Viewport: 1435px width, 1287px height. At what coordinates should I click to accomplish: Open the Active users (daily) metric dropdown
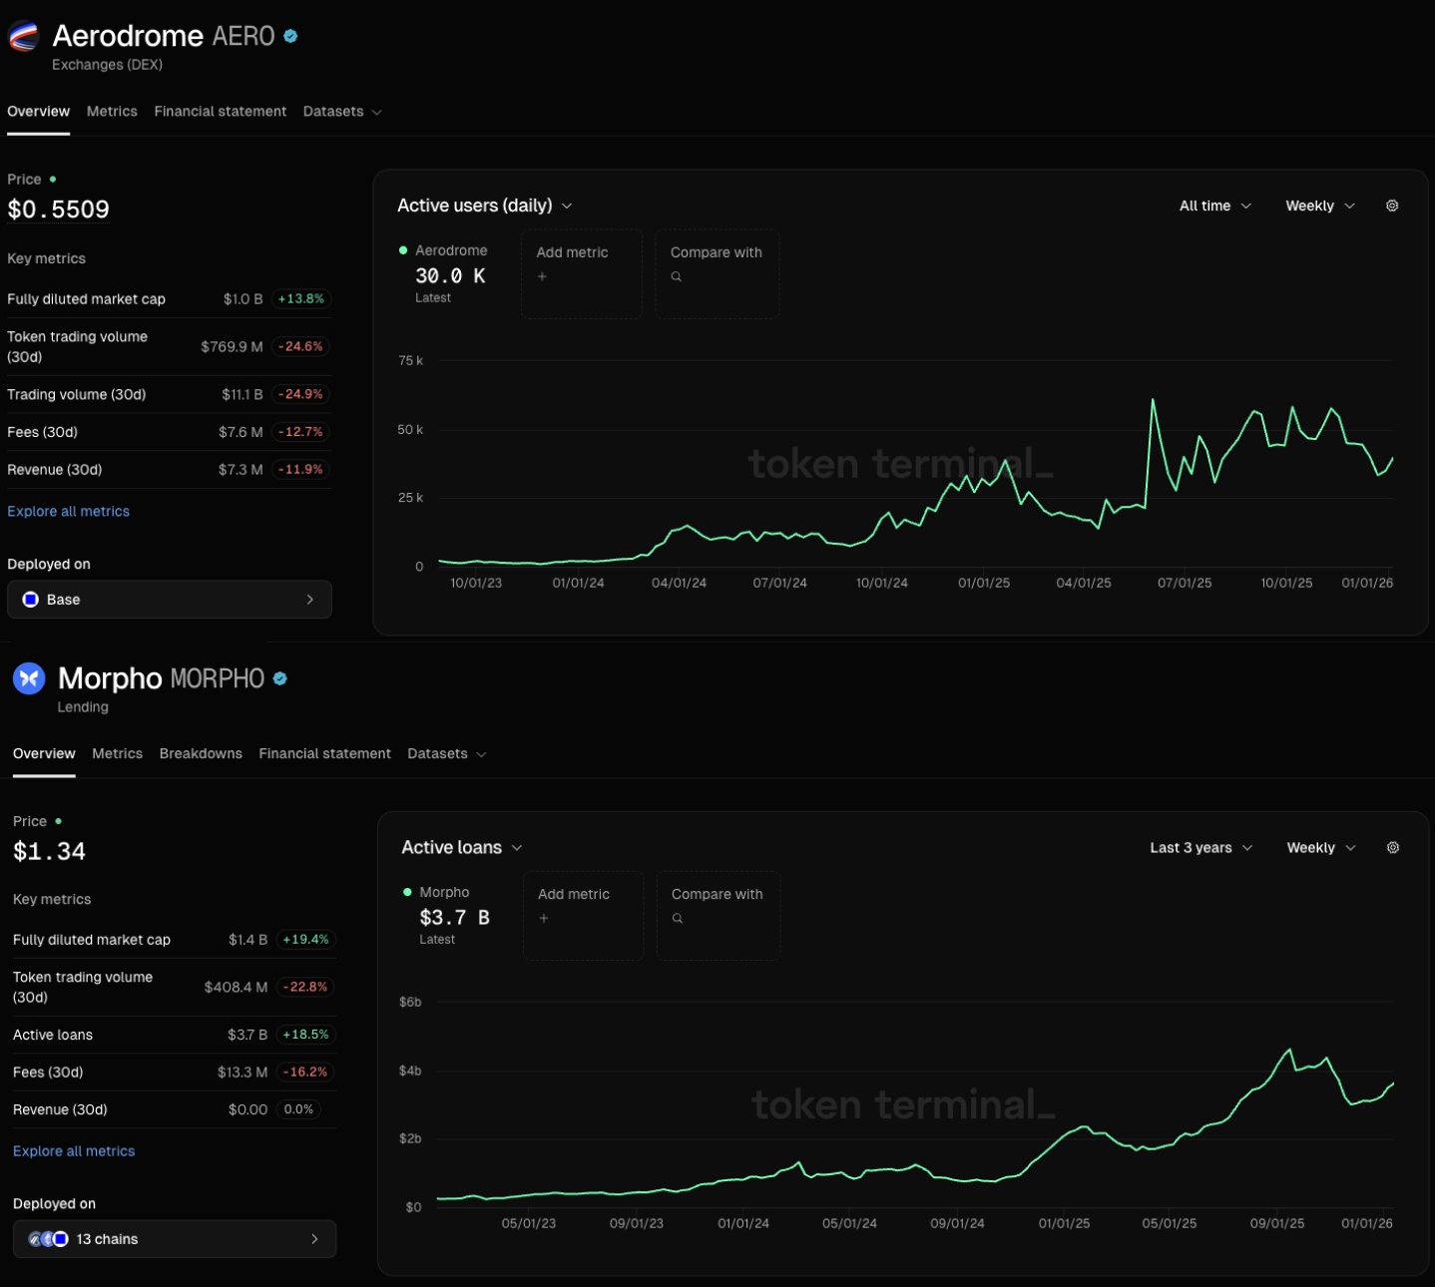pyautogui.click(x=485, y=206)
